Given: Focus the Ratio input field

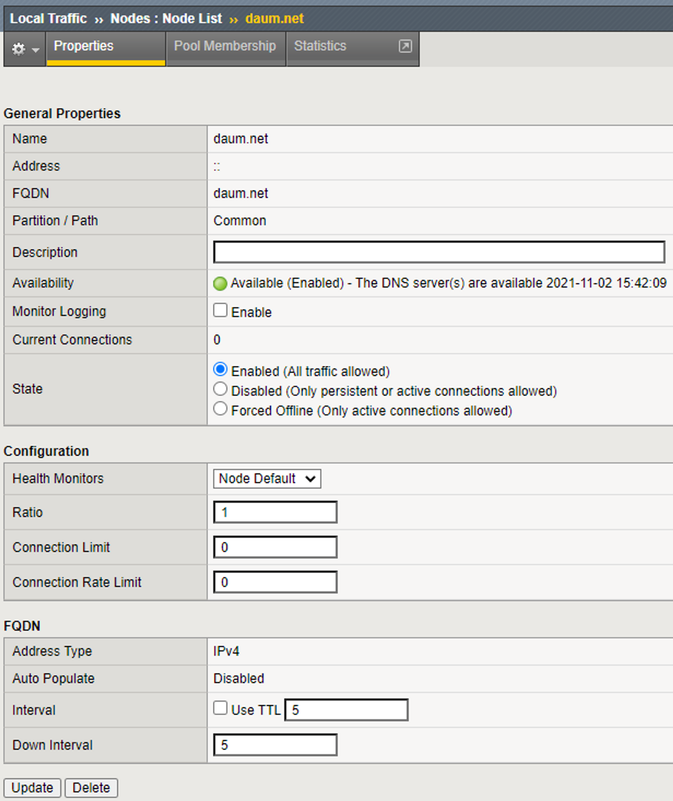Looking at the screenshot, I should [x=275, y=512].
